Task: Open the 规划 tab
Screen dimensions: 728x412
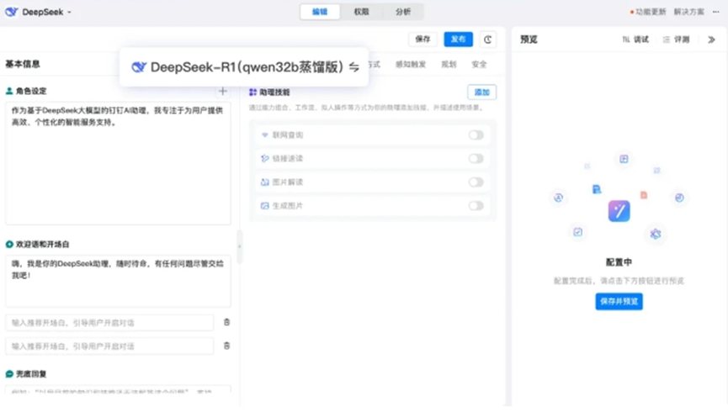Action: pos(449,65)
